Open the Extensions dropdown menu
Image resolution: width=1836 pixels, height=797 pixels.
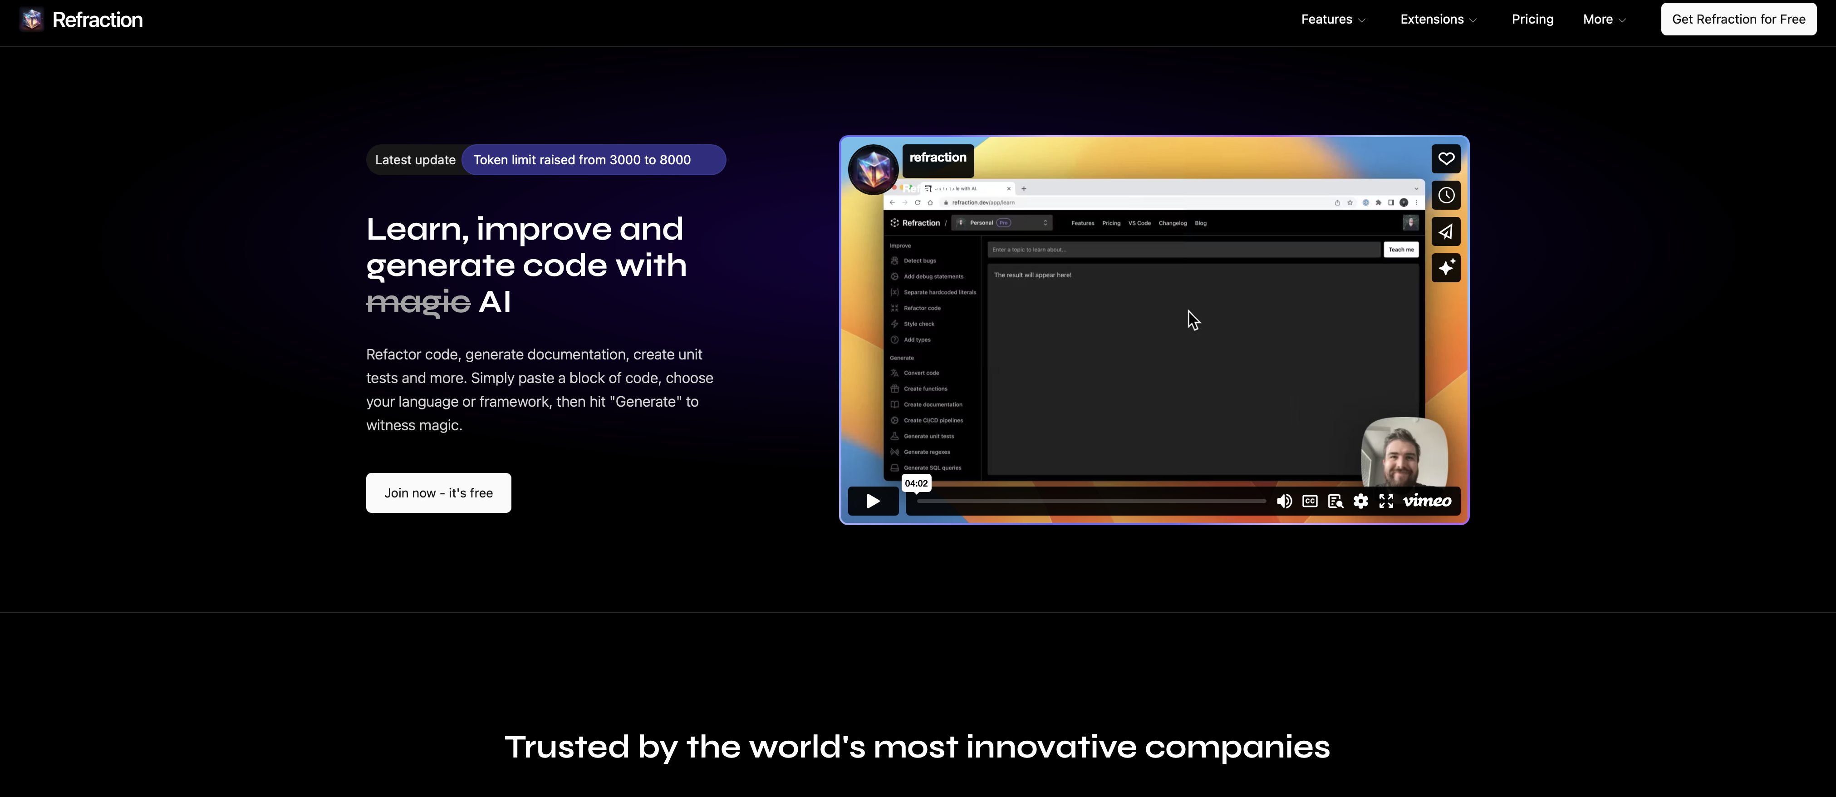[x=1438, y=19]
